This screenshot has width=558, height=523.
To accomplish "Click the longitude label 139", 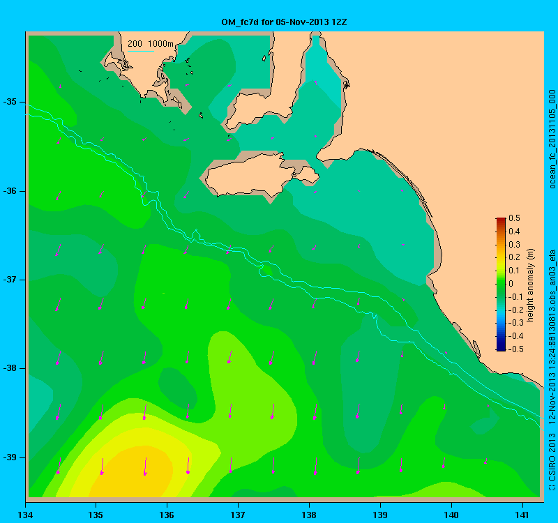I will (x=380, y=515).
